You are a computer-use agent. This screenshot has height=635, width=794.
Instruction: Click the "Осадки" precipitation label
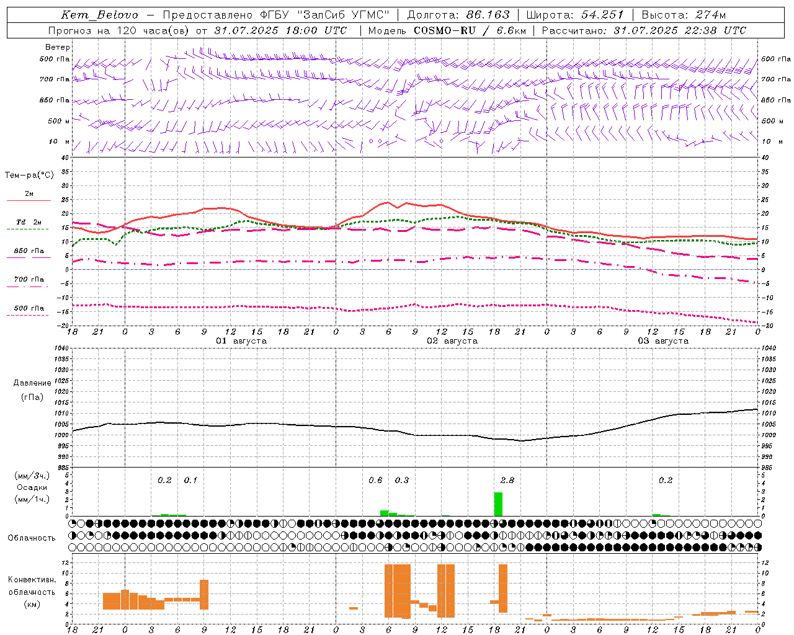point(32,487)
